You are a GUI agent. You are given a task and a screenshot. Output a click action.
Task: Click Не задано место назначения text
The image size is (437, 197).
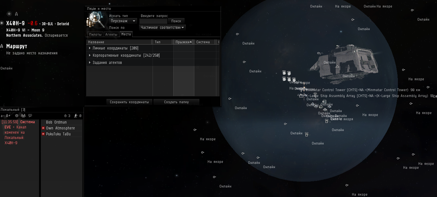click(x=32, y=53)
